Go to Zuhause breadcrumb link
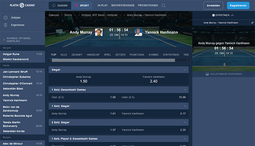Screen dimensions: 255x146 pos(54,15)
